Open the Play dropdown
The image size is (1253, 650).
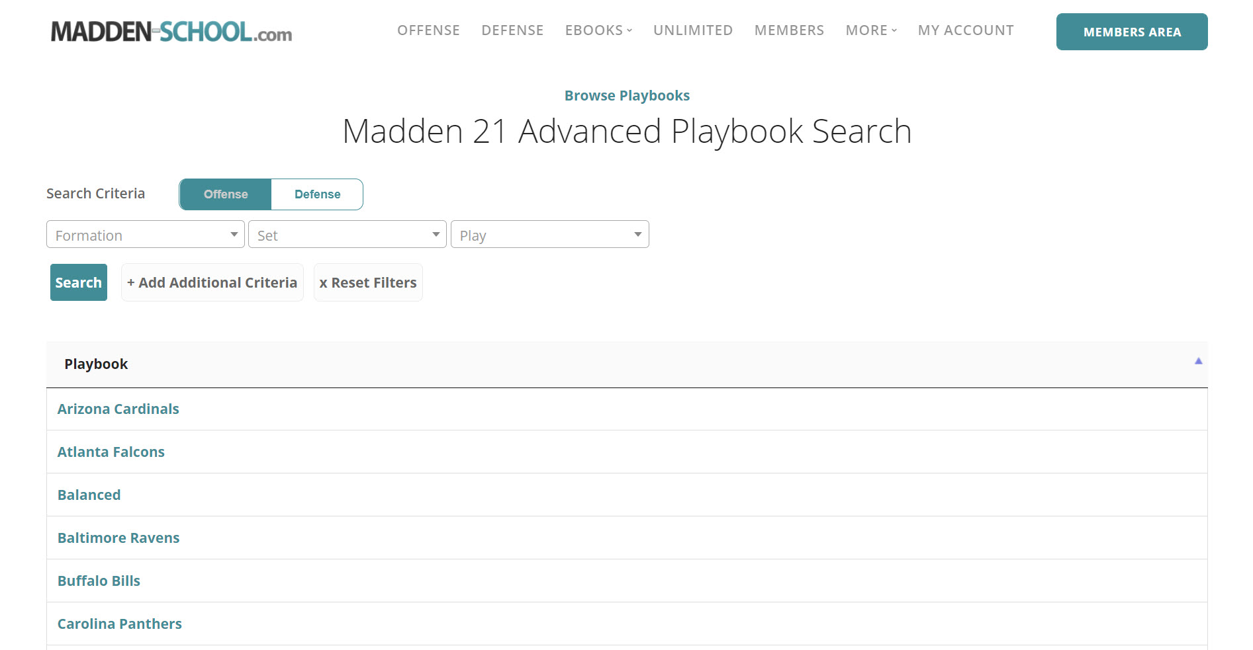pyautogui.click(x=550, y=235)
